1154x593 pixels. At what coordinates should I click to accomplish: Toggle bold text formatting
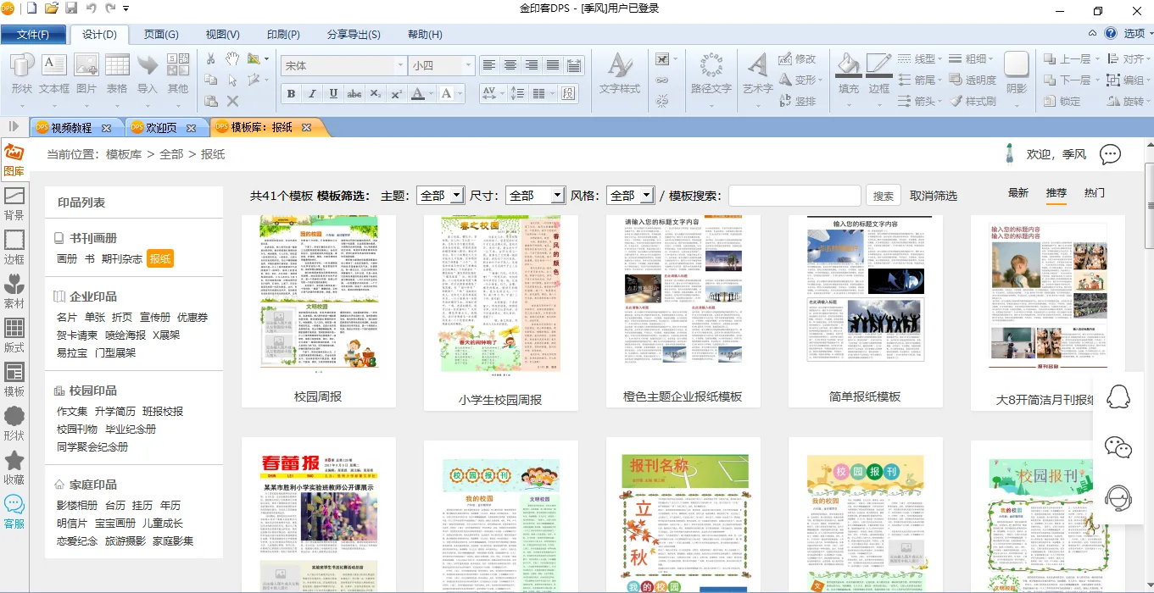[291, 94]
